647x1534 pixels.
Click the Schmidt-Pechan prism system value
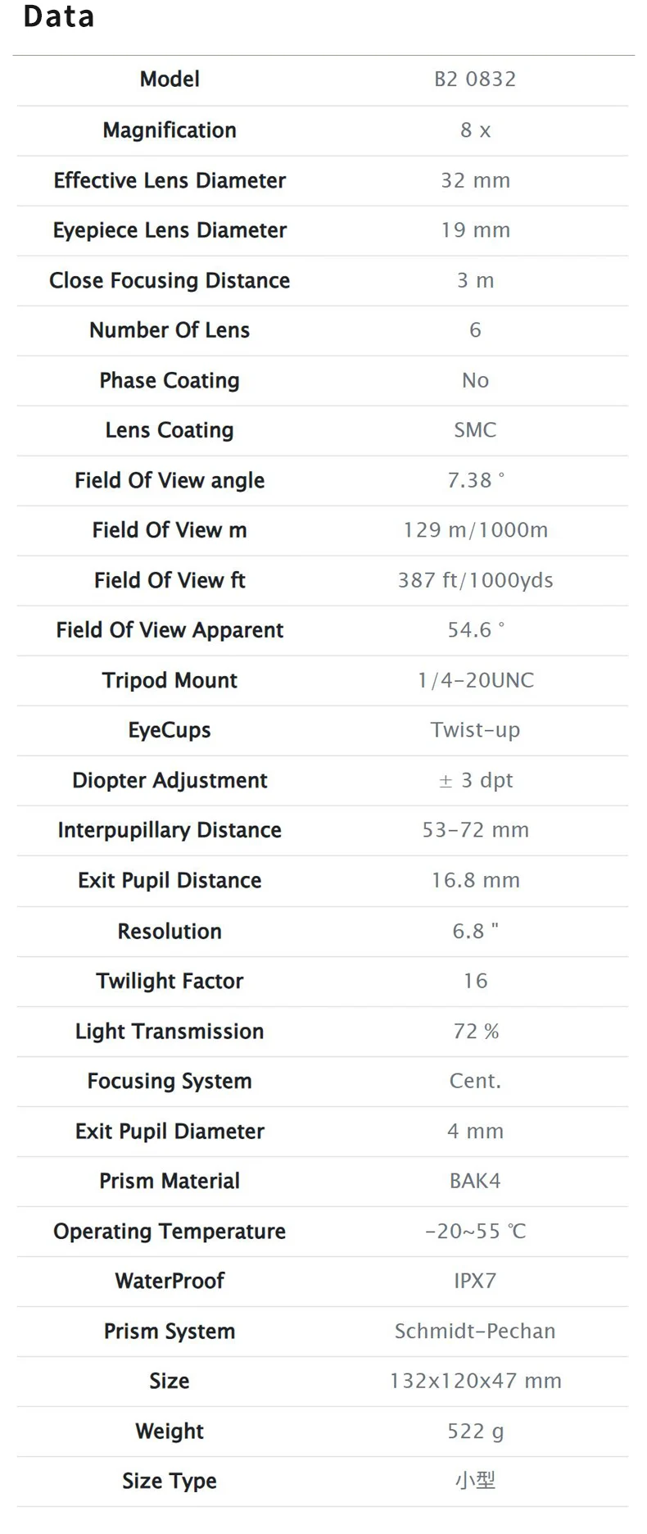[x=475, y=1331]
